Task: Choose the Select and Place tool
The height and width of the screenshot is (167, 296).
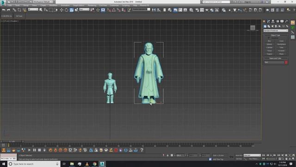Action: tap(76, 10)
